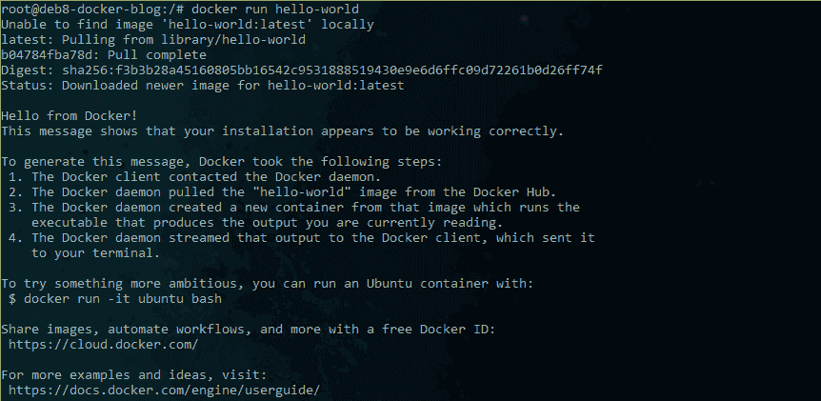
Task: Click the sha256 digest hash string
Action: click(x=332, y=70)
